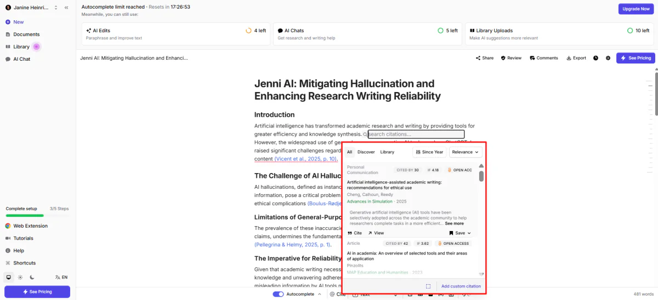The image size is (658, 300).
Task: Click the CITED BY 42 badge
Action: [x=398, y=244]
